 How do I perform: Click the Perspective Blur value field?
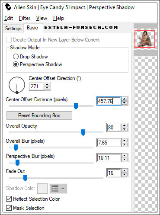109,157
